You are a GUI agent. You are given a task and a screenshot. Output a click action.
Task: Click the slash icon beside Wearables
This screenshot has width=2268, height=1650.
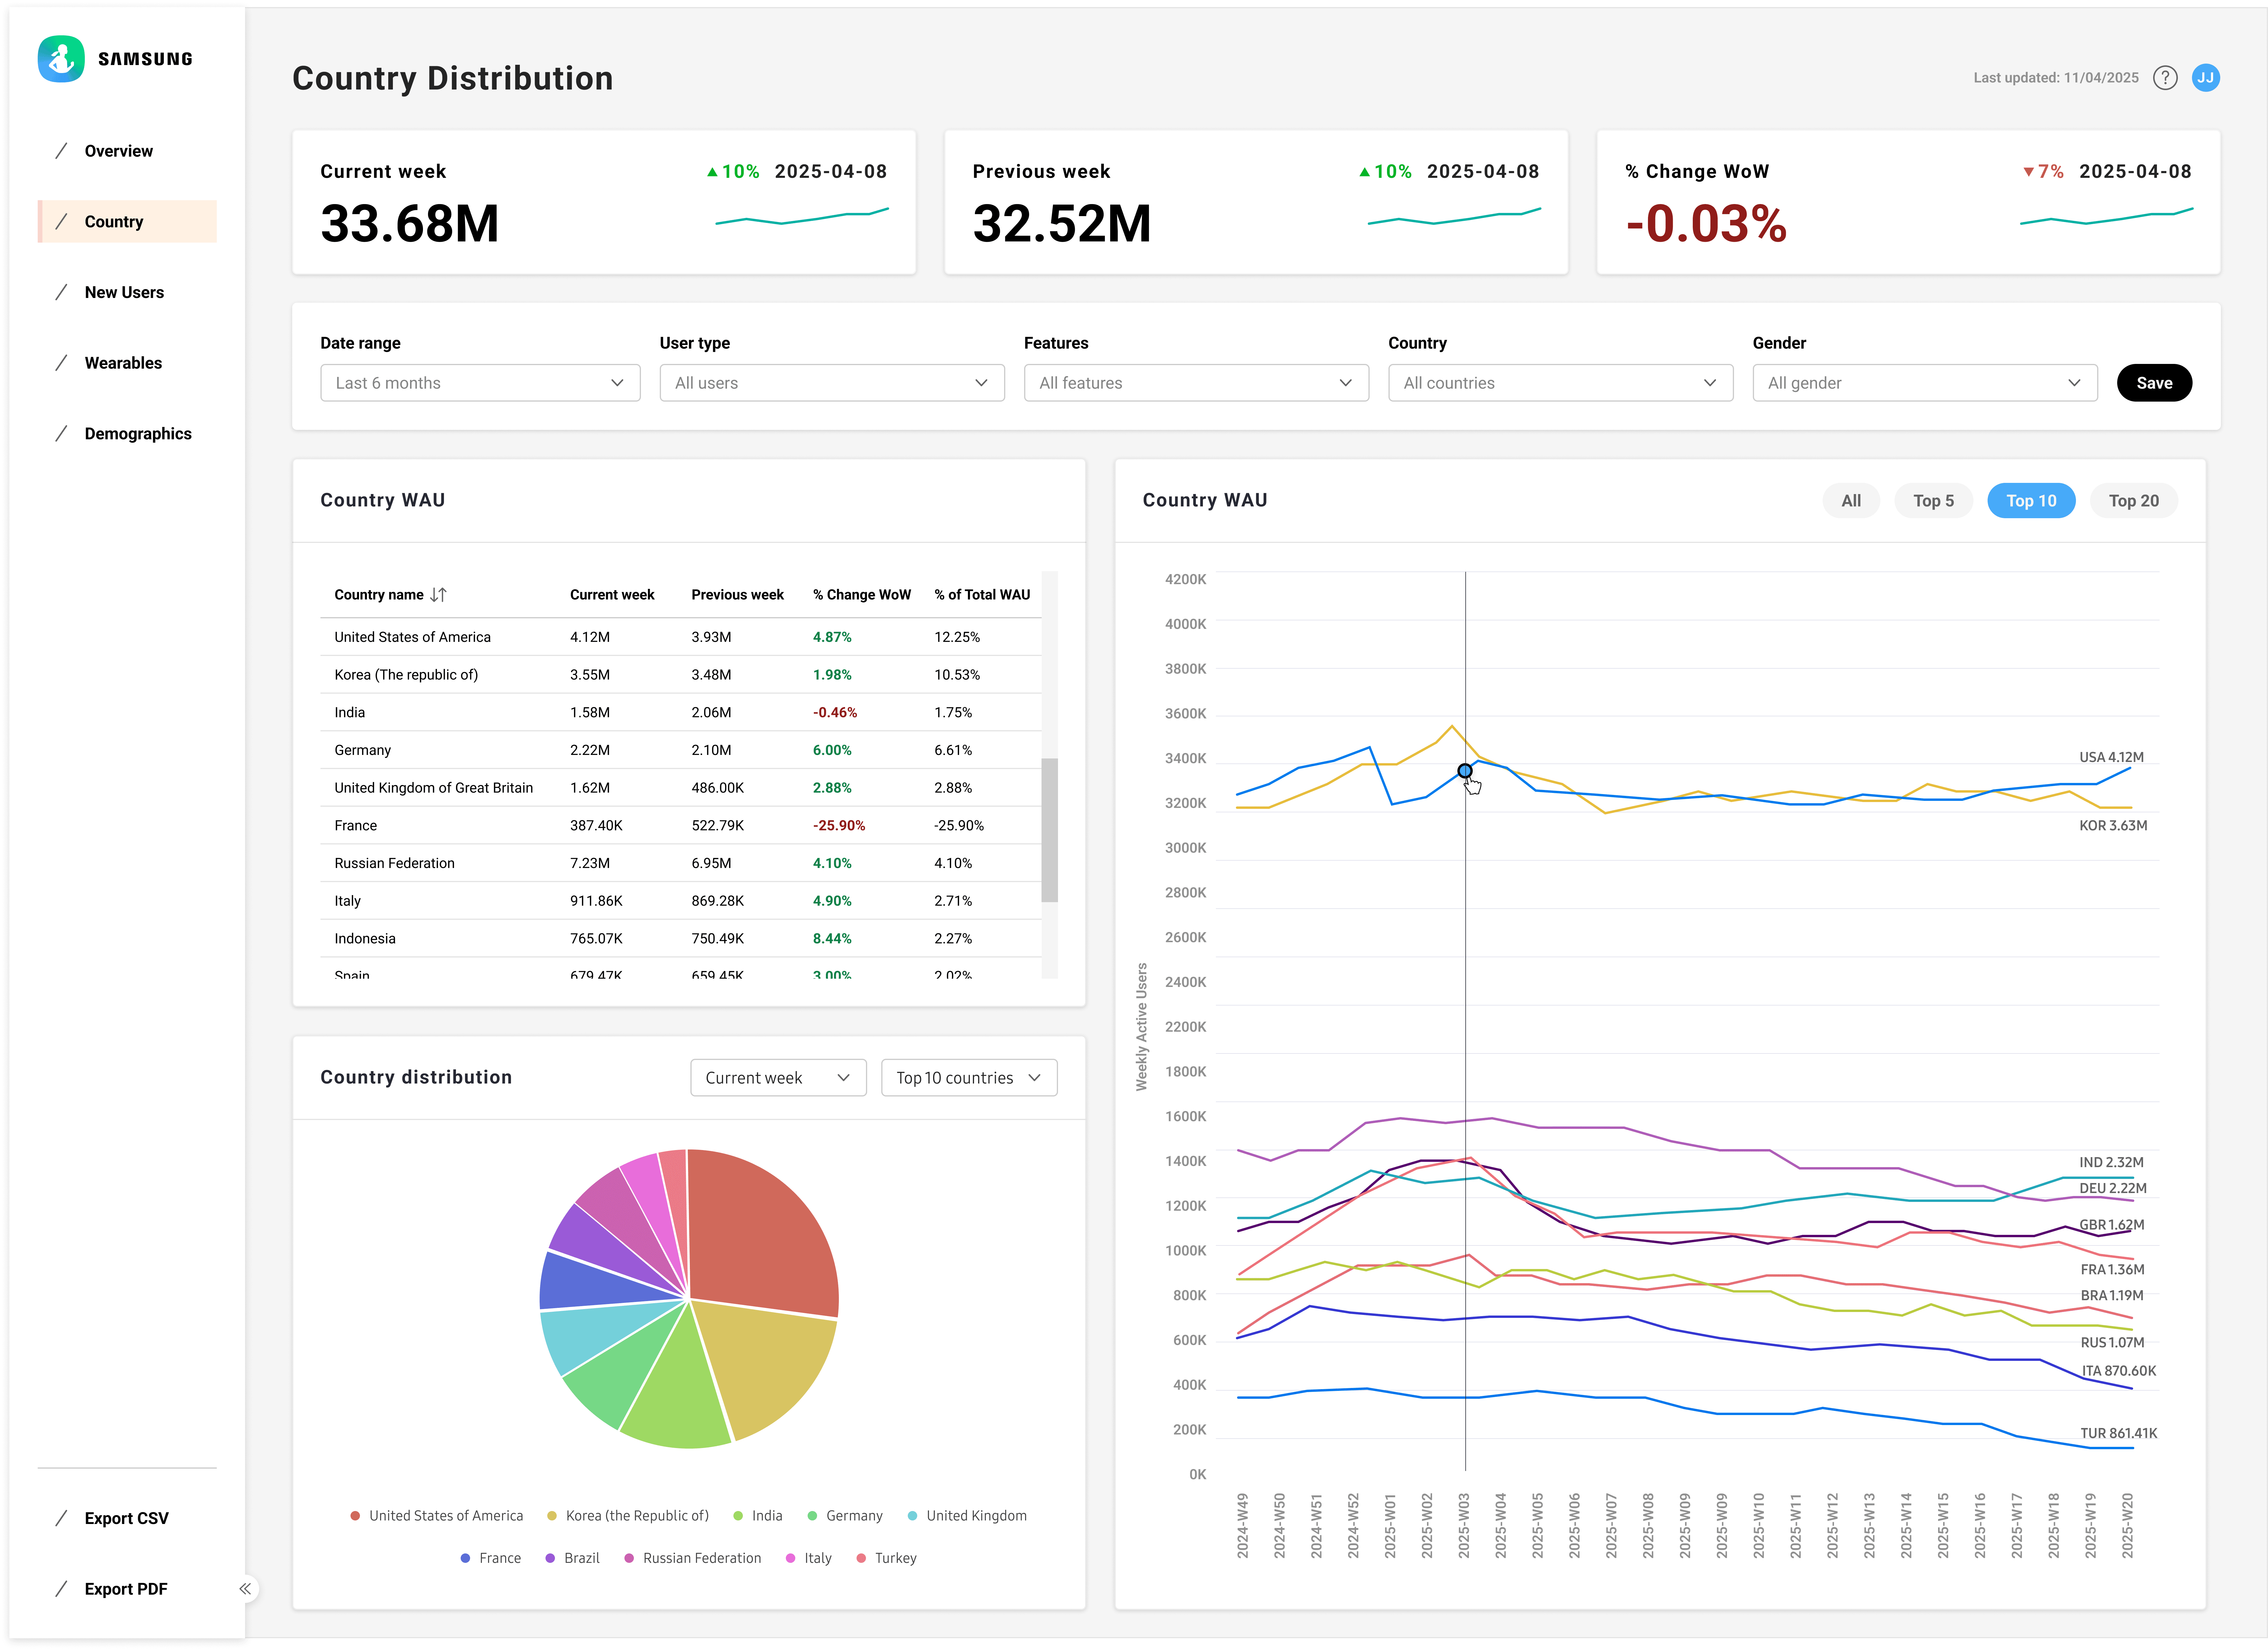pyautogui.click(x=61, y=363)
